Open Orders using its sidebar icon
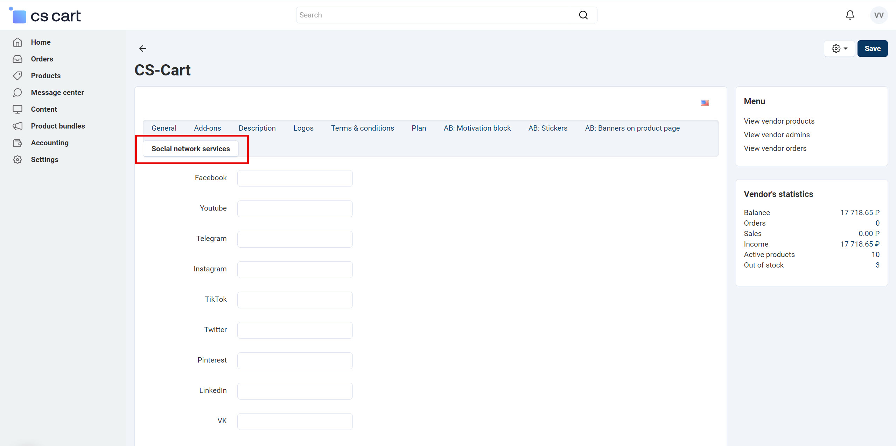 click(17, 59)
